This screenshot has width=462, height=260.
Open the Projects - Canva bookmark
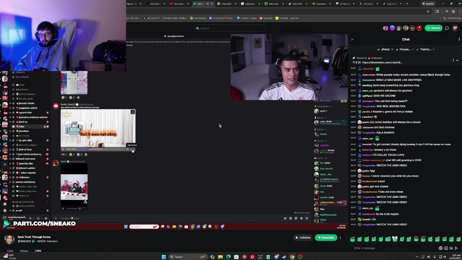click(x=247, y=18)
